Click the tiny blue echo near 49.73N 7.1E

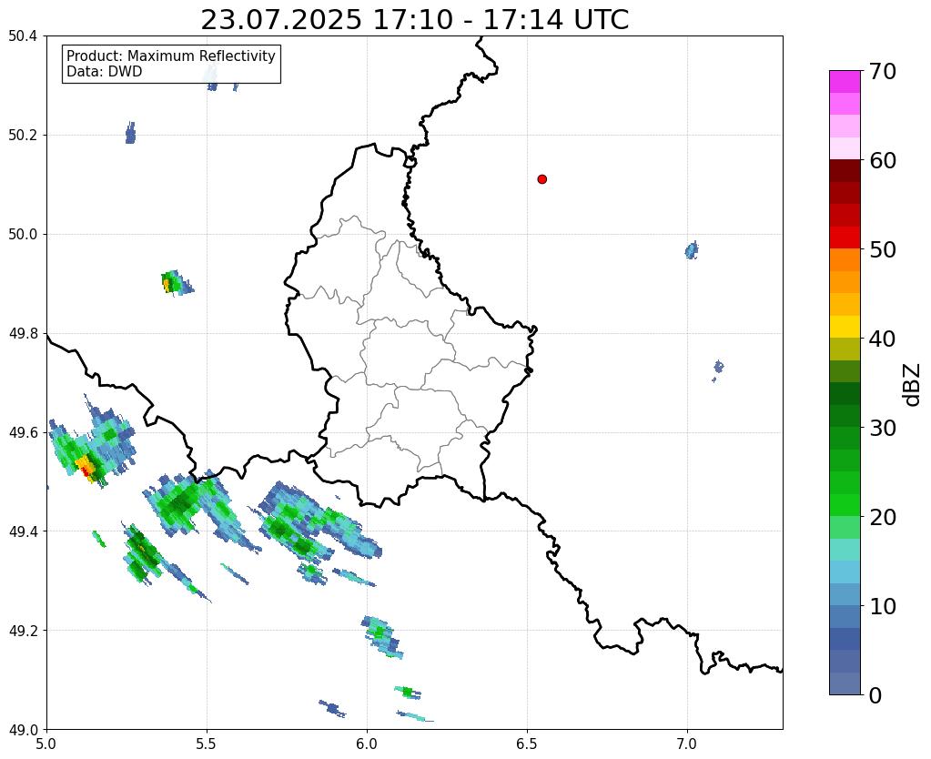[x=718, y=368]
